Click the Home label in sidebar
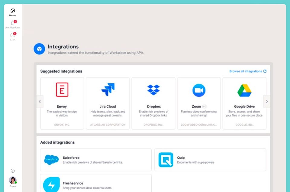Screen dimensions: 290x192 point(13,15)
